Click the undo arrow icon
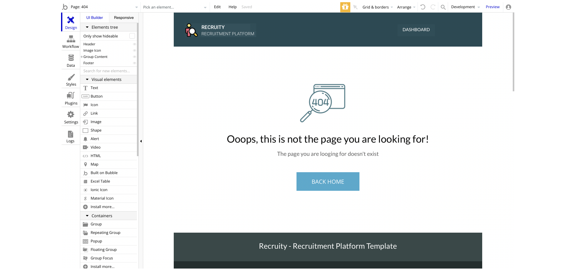This screenshot has height=272, width=576. [423, 7]
